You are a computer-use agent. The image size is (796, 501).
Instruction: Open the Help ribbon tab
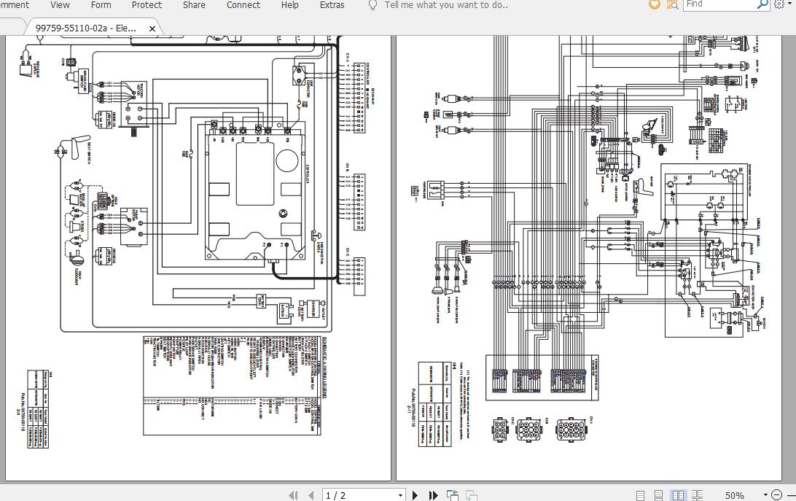tap(289, 5)
